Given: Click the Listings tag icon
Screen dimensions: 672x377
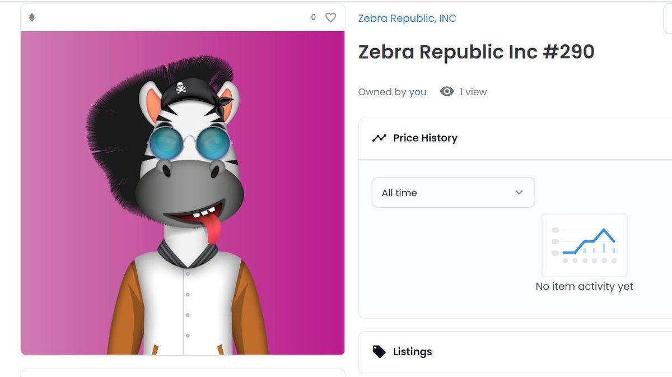Looking at the screenshot, I should pos(379,352).
